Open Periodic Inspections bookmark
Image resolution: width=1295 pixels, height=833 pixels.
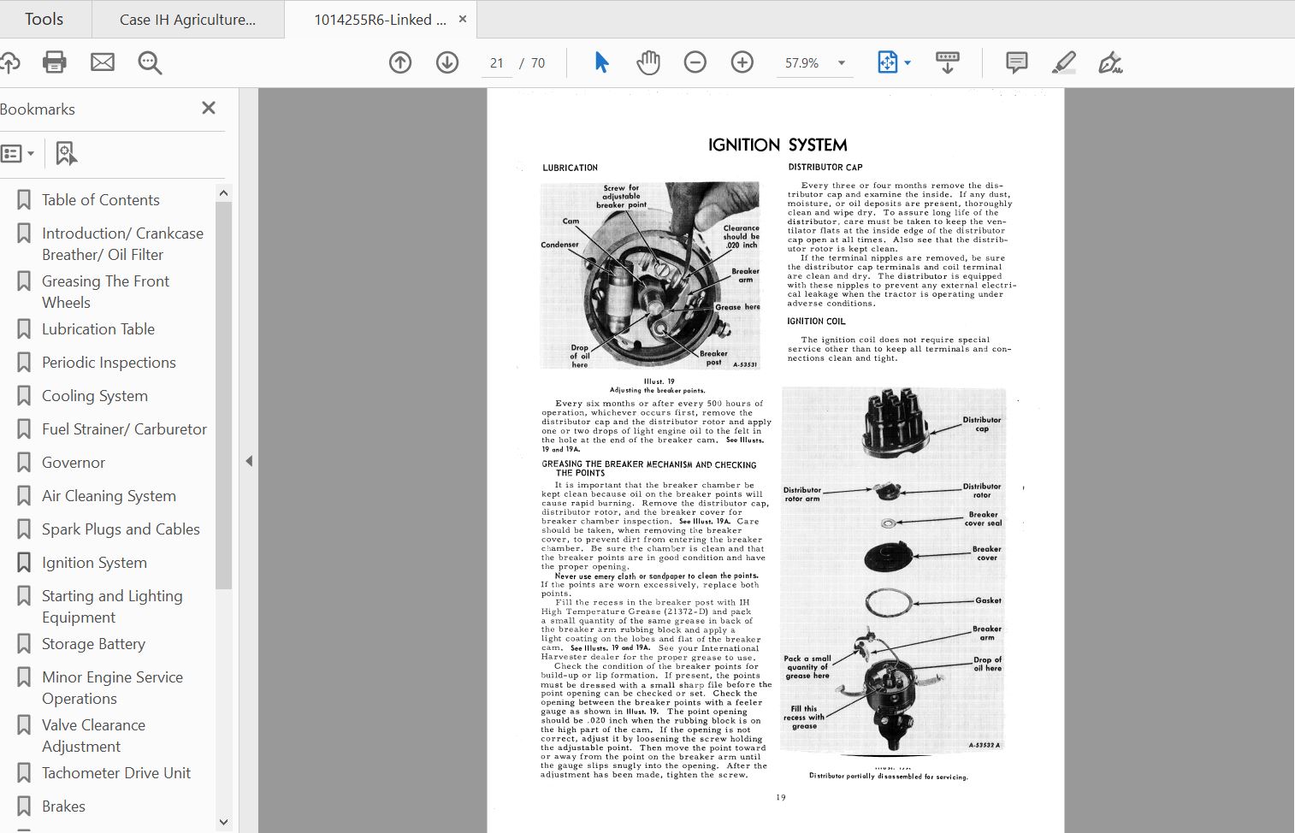tap(109, 362)
